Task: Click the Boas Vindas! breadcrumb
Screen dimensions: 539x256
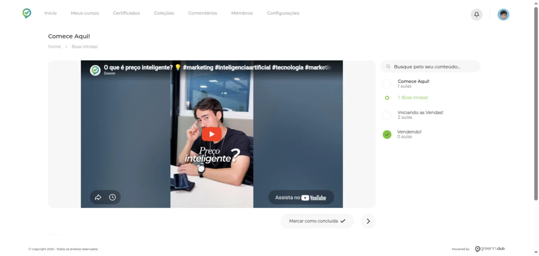Action: tap(85, 46)
